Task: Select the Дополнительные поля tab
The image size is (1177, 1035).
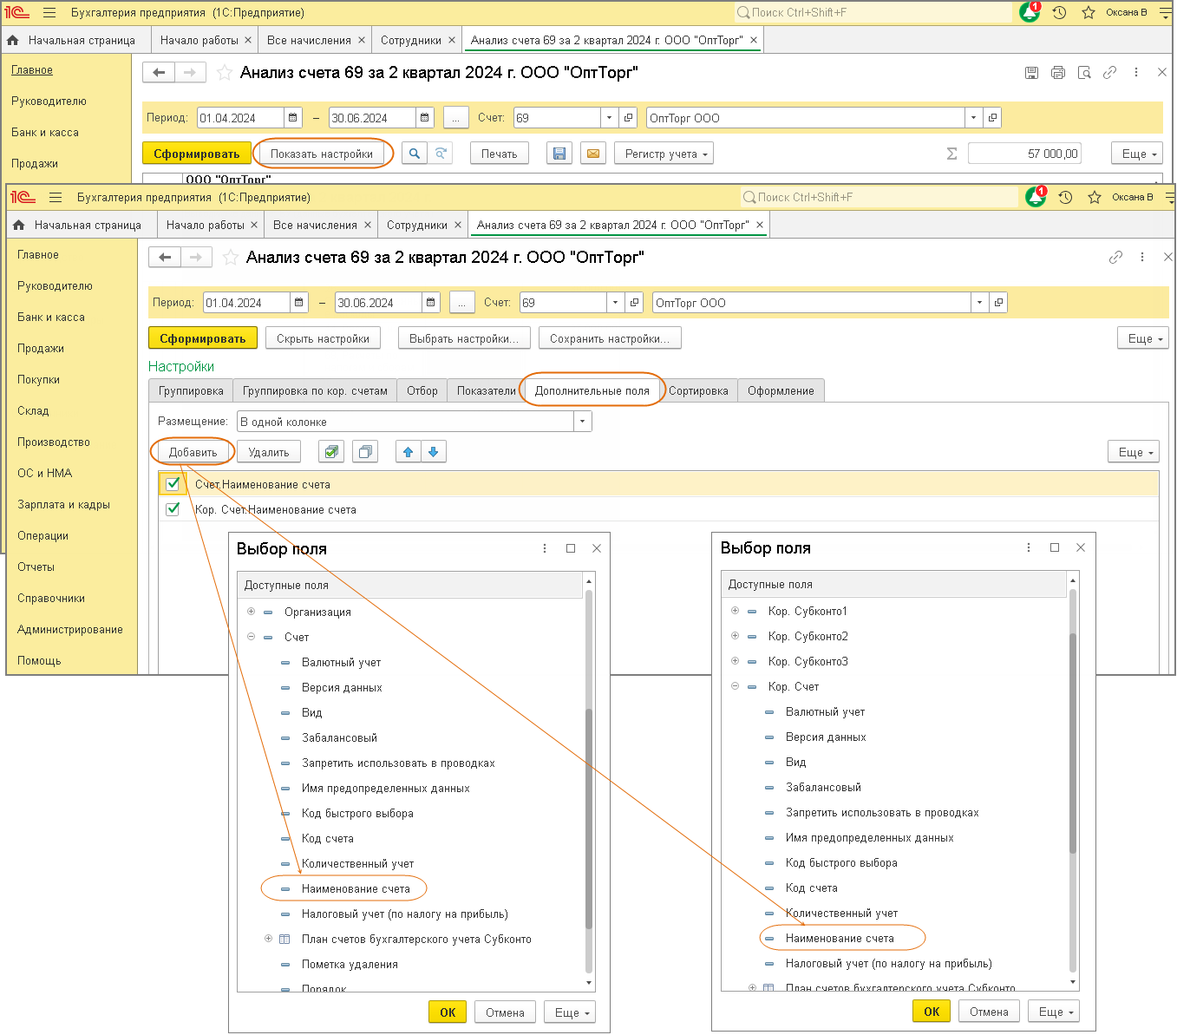Action: coord(592,390)
